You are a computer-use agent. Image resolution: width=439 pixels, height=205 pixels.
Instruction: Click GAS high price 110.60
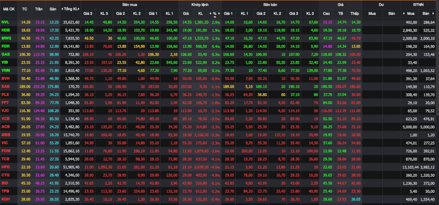326,54
